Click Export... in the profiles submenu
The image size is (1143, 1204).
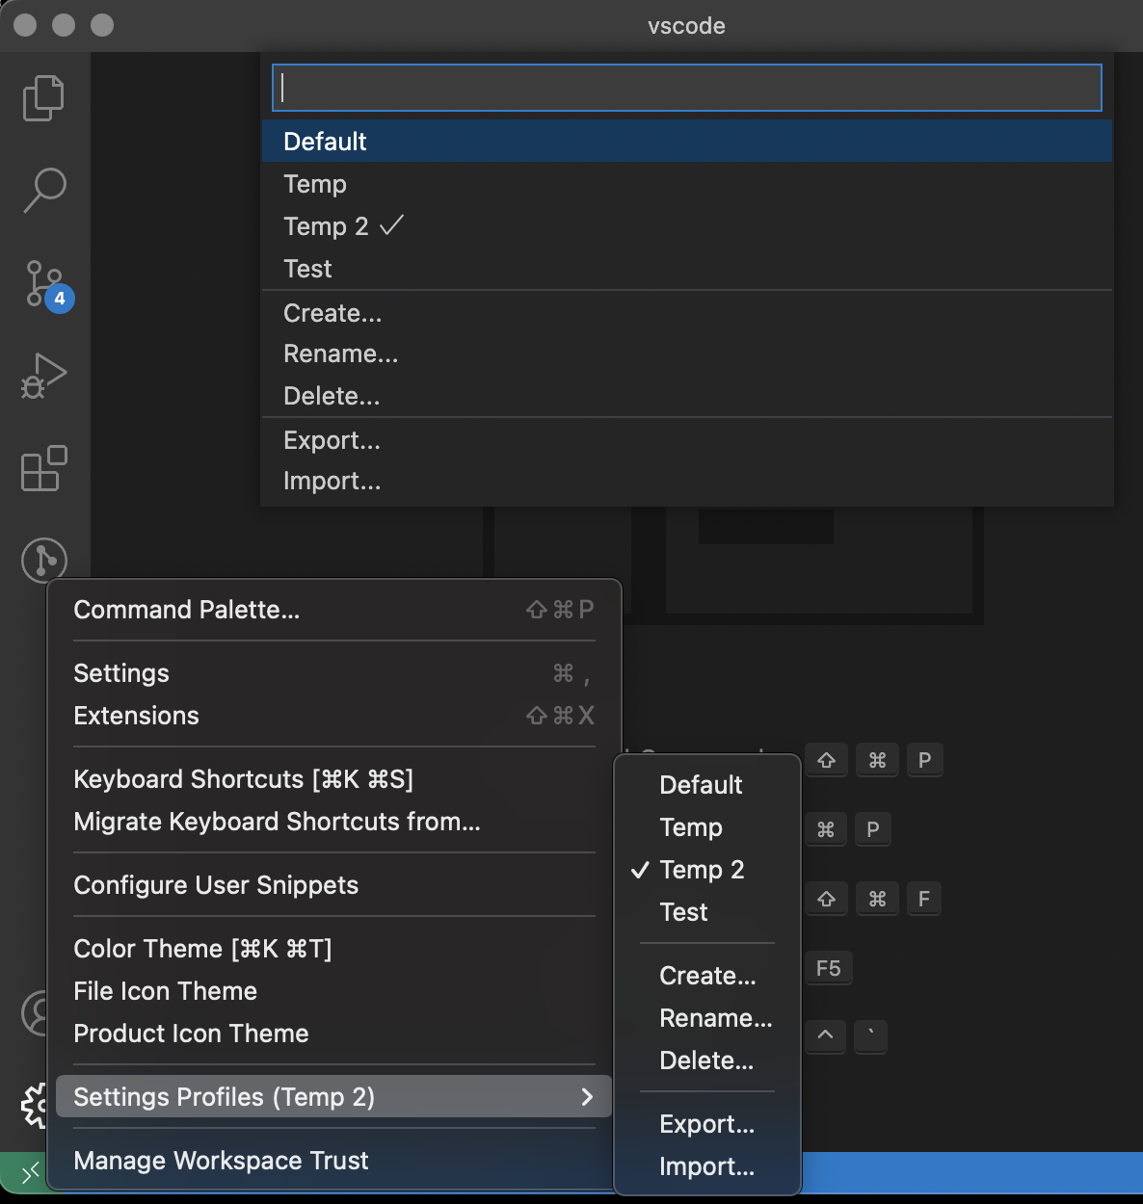(x=706, y=1124)
